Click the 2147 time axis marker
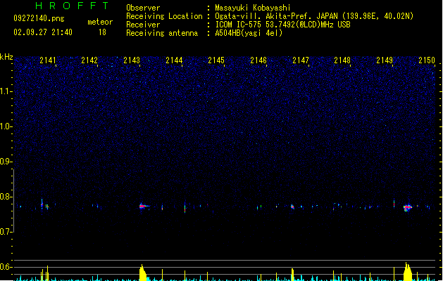 pyautogui.click(x=301, y=60)
